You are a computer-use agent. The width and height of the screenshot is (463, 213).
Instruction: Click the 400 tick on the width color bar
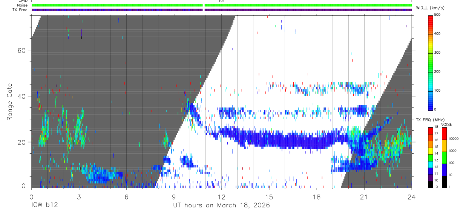438,34
